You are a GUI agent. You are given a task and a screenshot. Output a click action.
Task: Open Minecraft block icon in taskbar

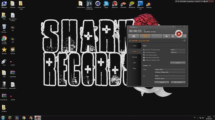click(10, 118)
